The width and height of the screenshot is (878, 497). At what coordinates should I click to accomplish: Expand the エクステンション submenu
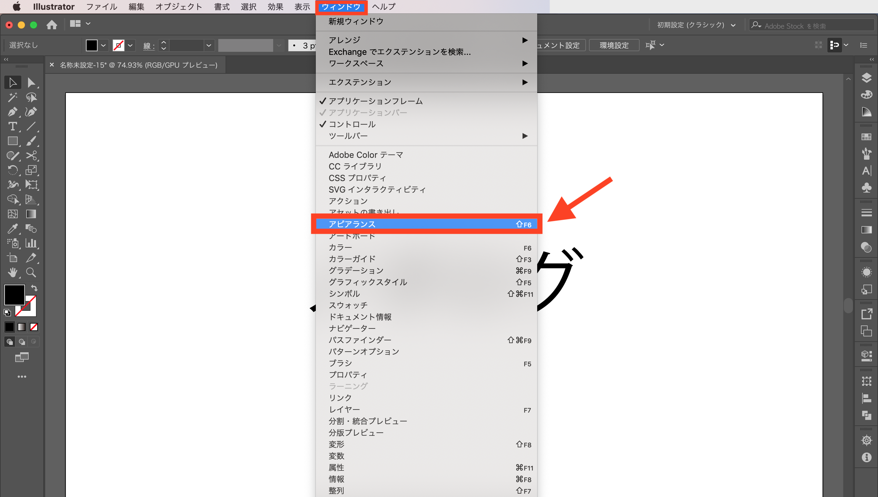tap(426, 82)
